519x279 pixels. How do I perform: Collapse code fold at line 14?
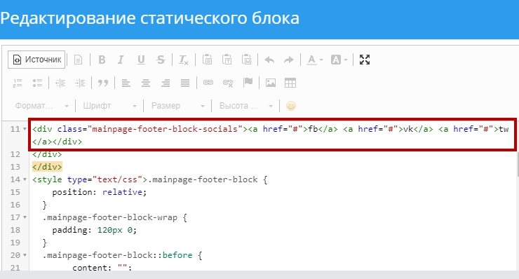(x=25, y=179)
